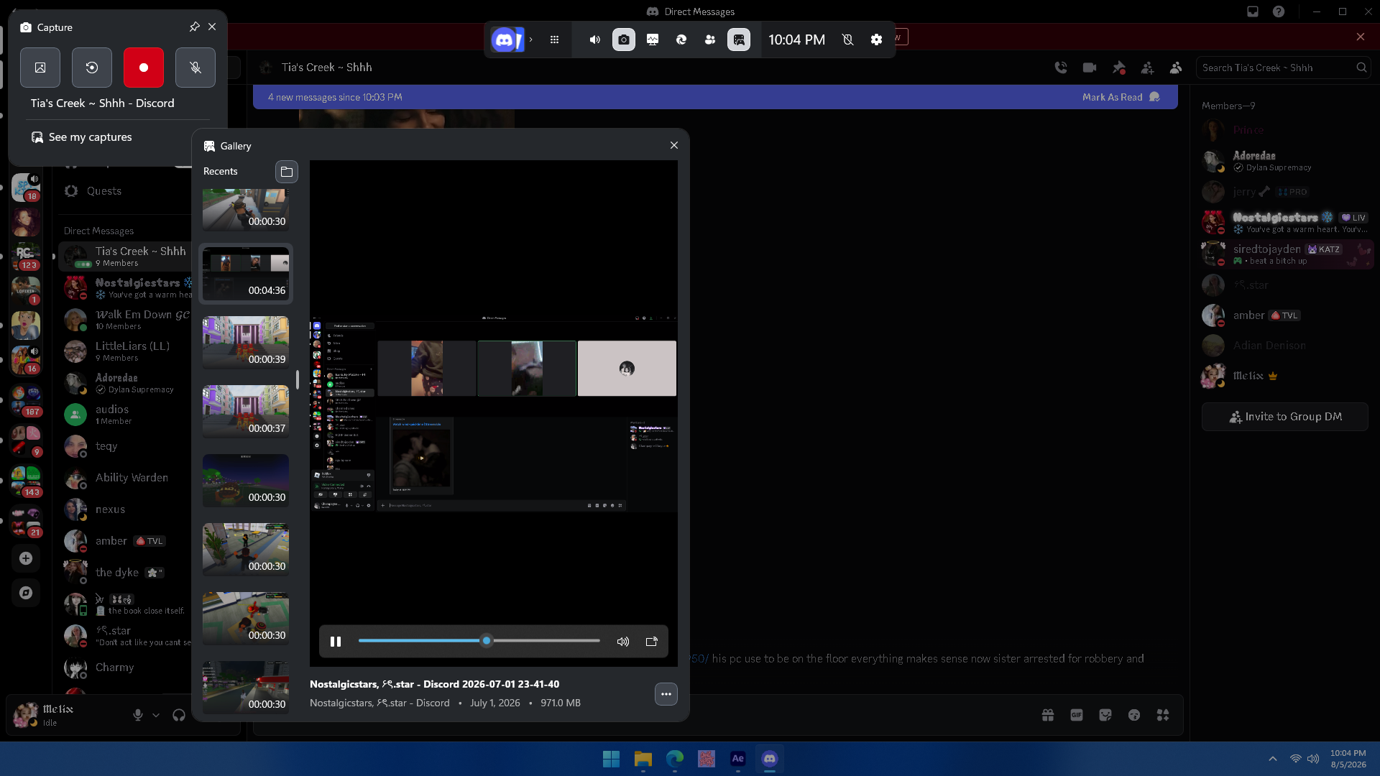Expand input device options next to microphone
The image size is (1380, 776).
pos(156,715)
